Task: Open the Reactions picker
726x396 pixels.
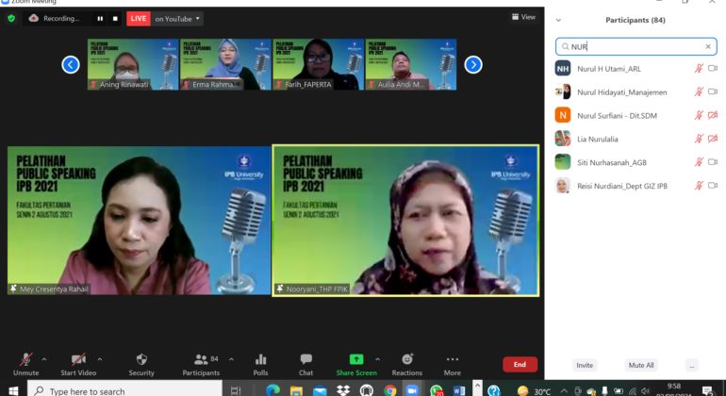Action: tap(407, 364)
